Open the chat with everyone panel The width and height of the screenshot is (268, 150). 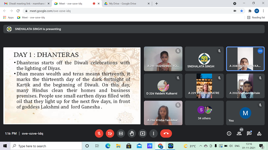(x=249, y=133)
